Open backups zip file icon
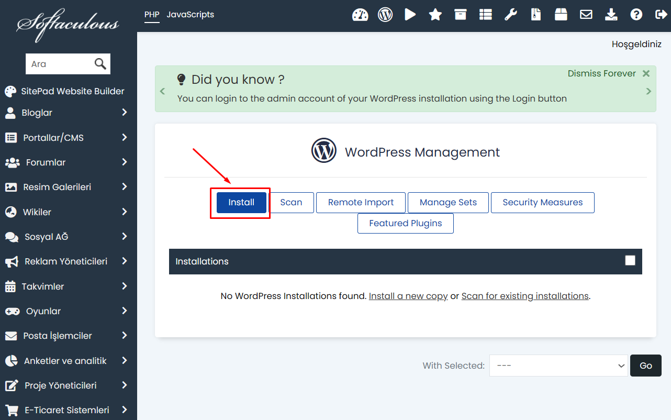671x420 pixels. pos(536,15)
